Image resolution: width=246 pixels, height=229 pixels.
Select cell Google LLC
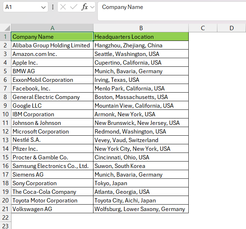click(x=52, y=106)
